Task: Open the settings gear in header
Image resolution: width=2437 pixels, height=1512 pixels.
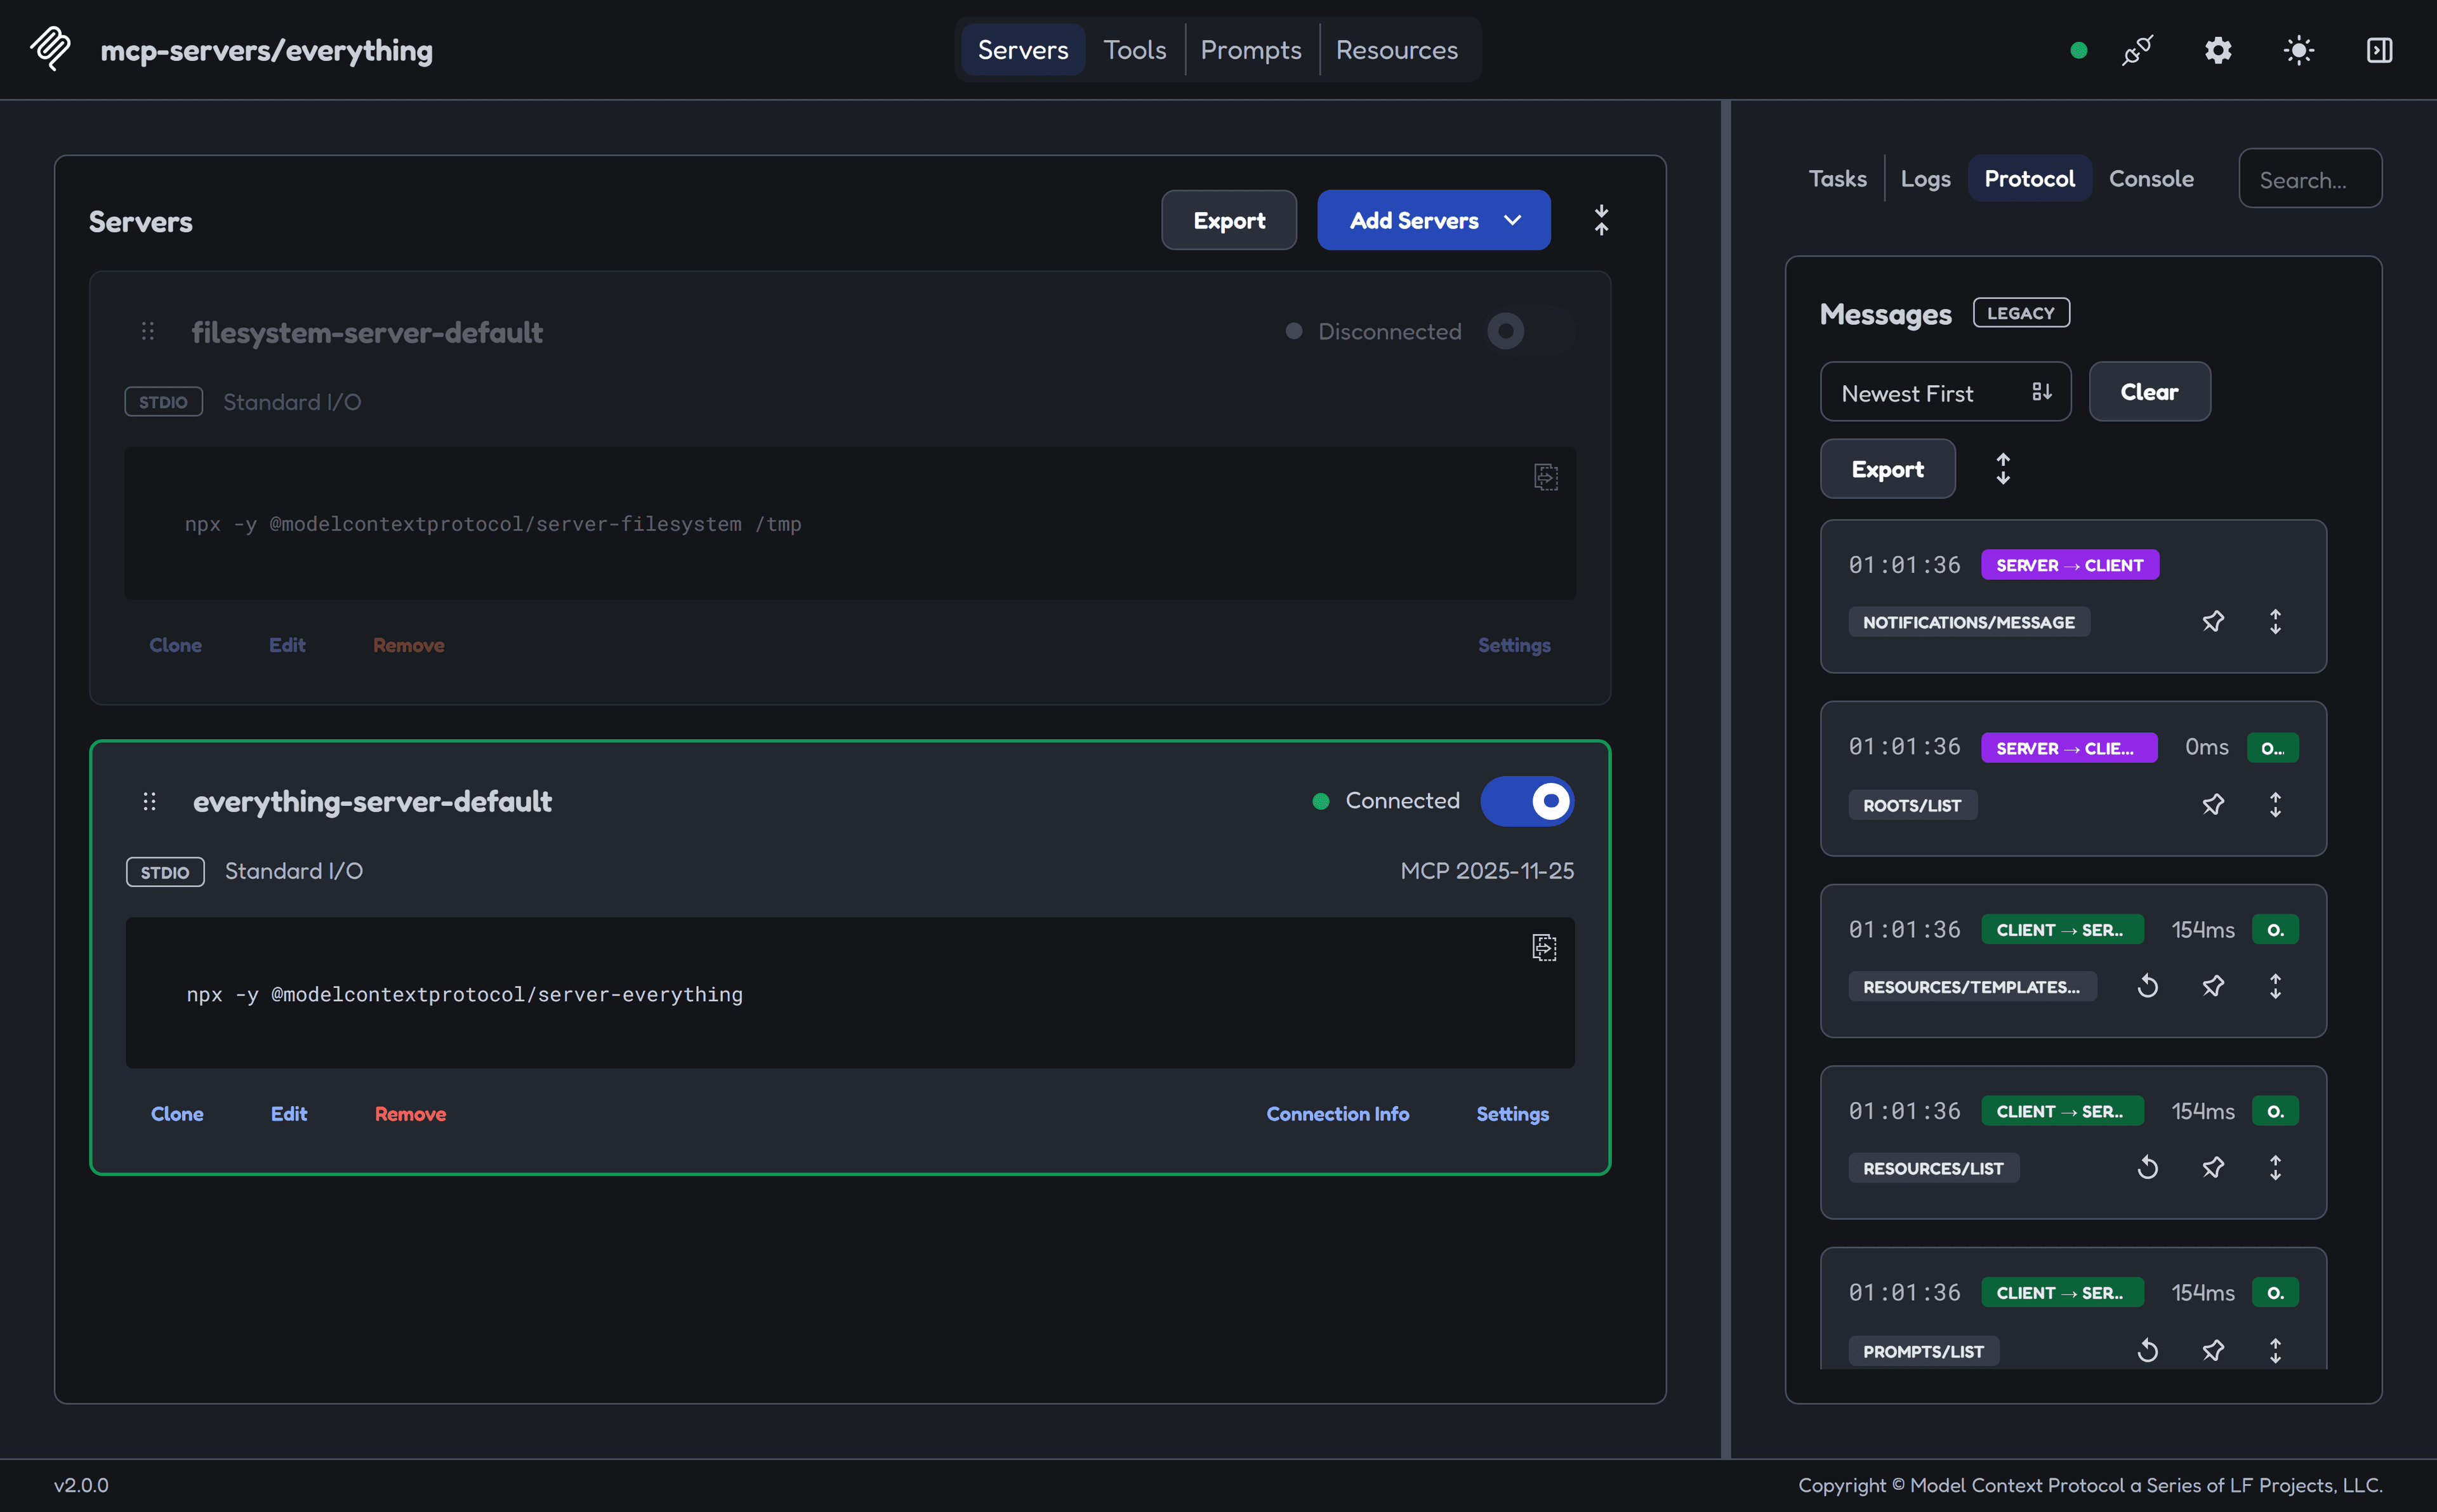Action: tap(2218, 50)
